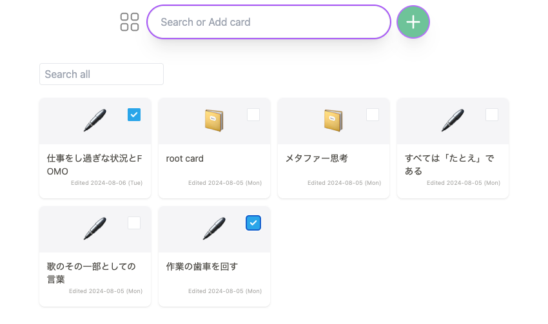
Task: Open the 歌のその一部としての言葉 card title
Action: point(91,273)
